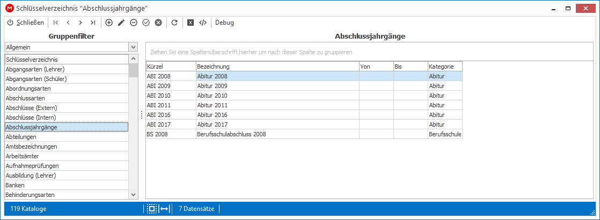
Task: Click catalog list scroll down arrow
Action: pos(133,195)
